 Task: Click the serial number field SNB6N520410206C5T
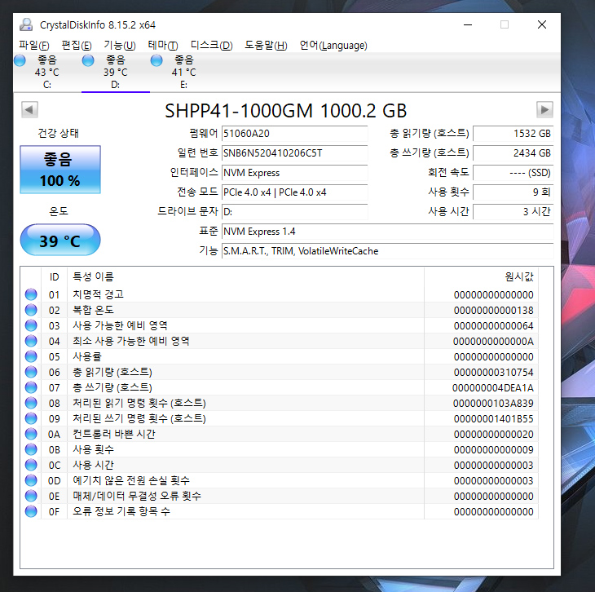pos(294,153)
